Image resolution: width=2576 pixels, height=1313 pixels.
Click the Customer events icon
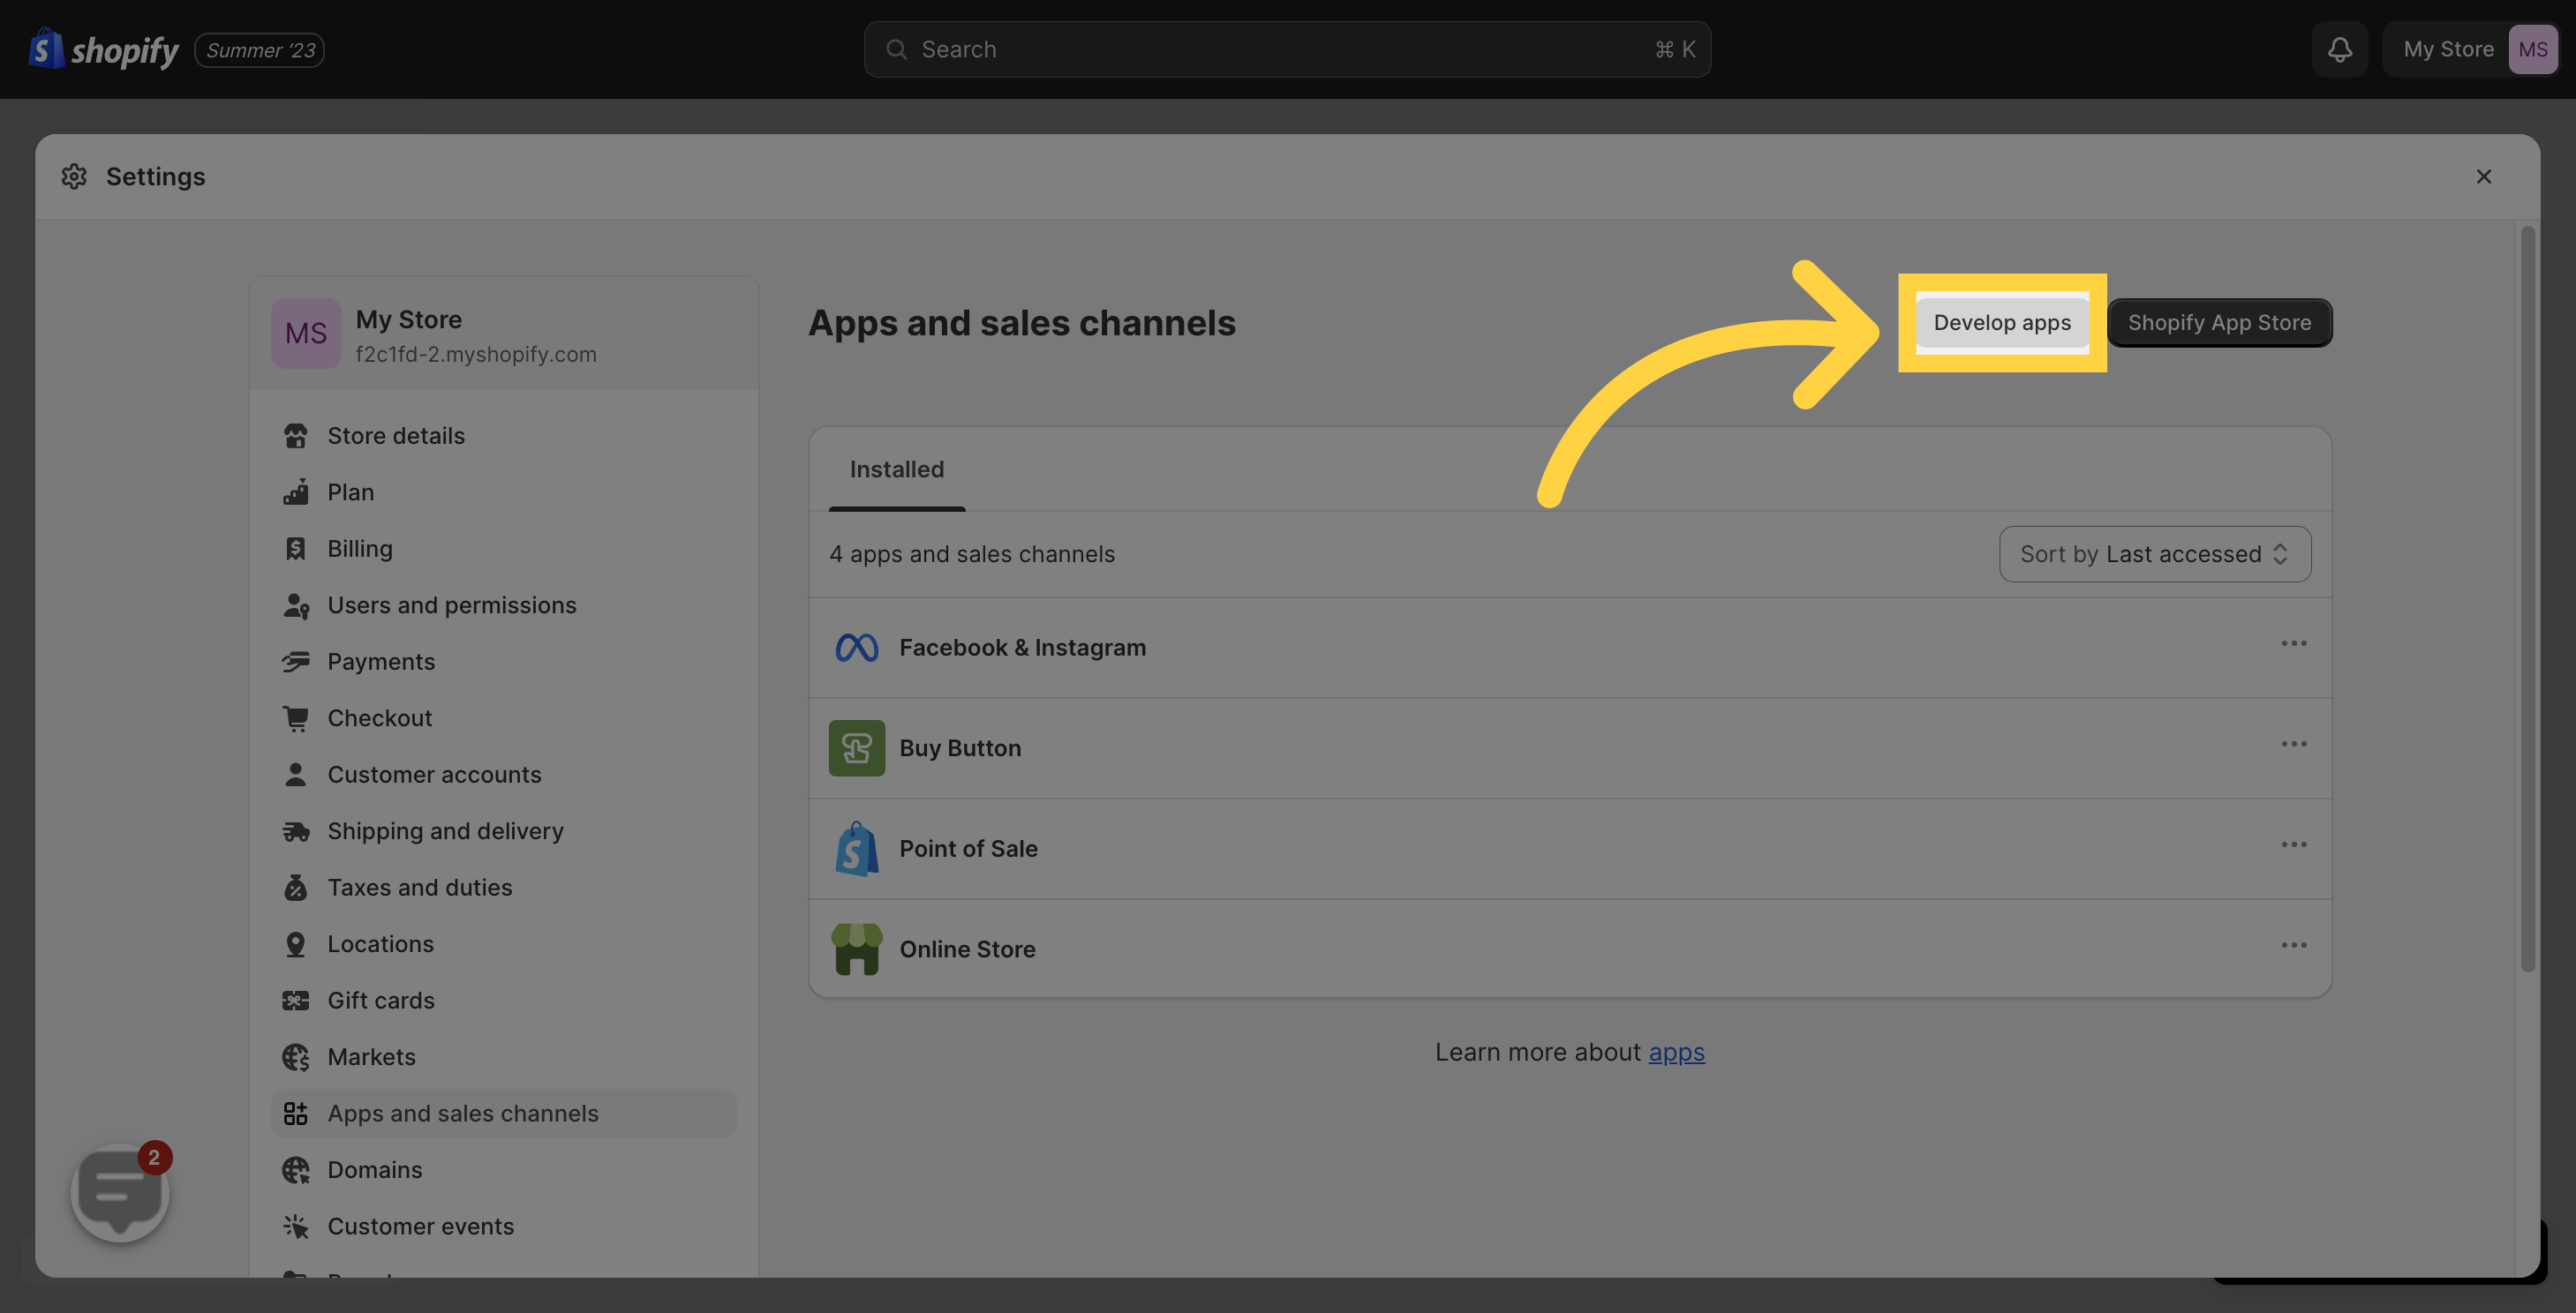tap(295, 1226)
